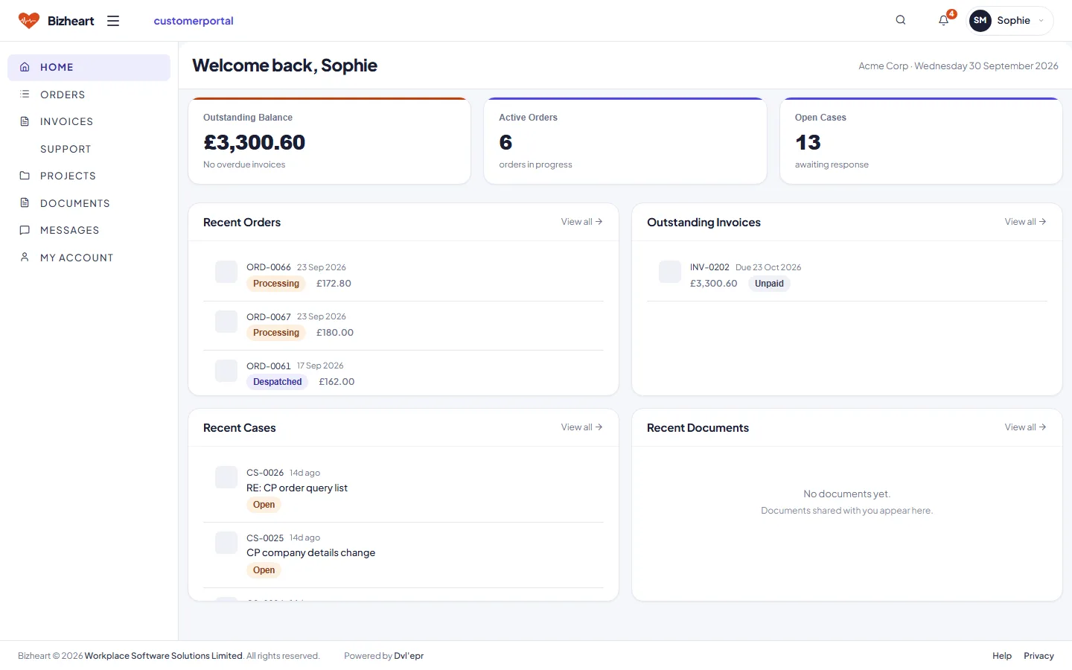The height and width of the screenshot is (670, 1072).
Task: Open Projects from the sidebar
Action: (x=89, y=176)
